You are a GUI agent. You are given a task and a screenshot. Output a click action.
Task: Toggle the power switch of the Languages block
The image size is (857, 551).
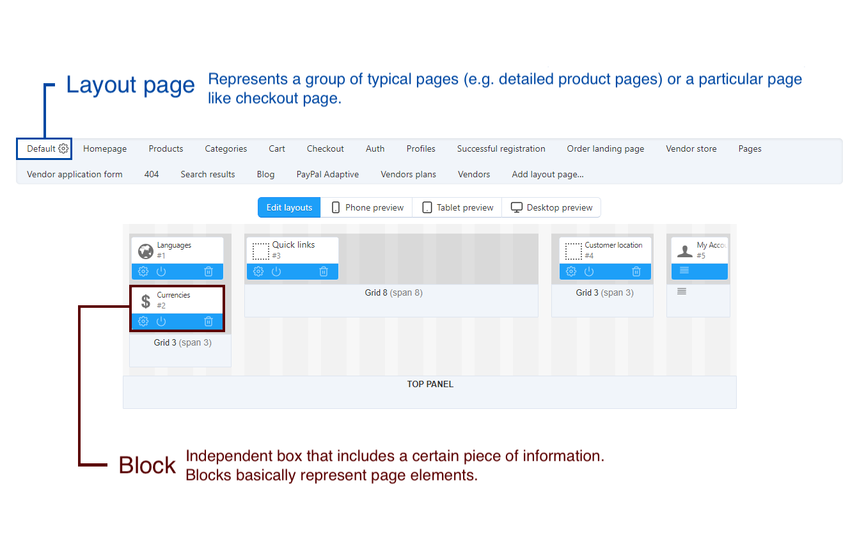[161, 271]
